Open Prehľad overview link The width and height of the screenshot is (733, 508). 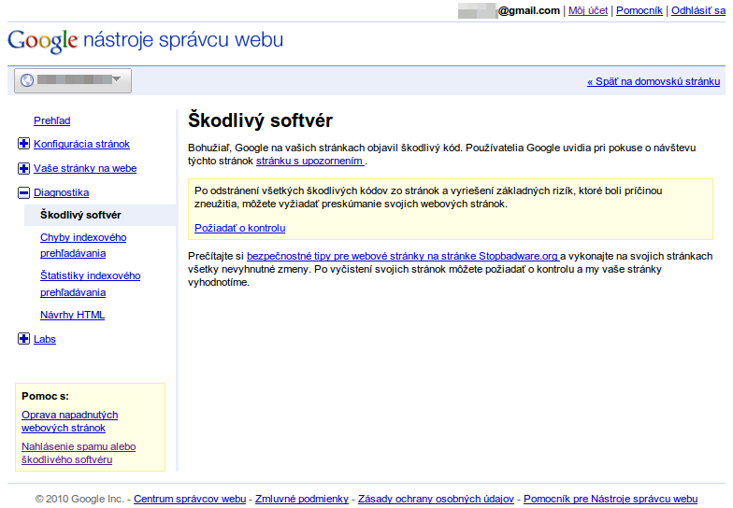[52, 120]
